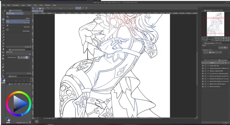Expand Draw by rounding the corners action

(x=208, y=76)
